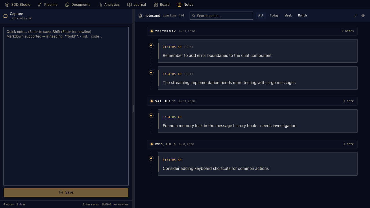Click timeline marker for the 1:54:05 AM note
The width and height of the screenshot is (370, 208).
click(151, 73)
